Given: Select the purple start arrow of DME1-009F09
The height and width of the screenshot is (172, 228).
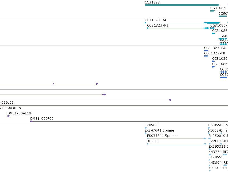Looking at the screenshot, I should 32,121.
